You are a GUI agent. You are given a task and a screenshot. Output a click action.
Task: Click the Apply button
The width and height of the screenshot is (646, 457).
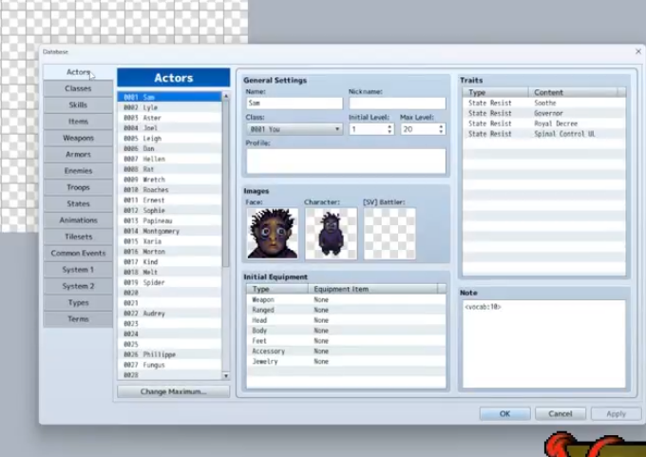pyautogui.click(x=616, y=413)
